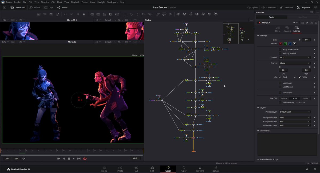Open the Process Layers dropdown
Image resolution: width=320 pixels, height=173 pixels.
coord(294,112)
